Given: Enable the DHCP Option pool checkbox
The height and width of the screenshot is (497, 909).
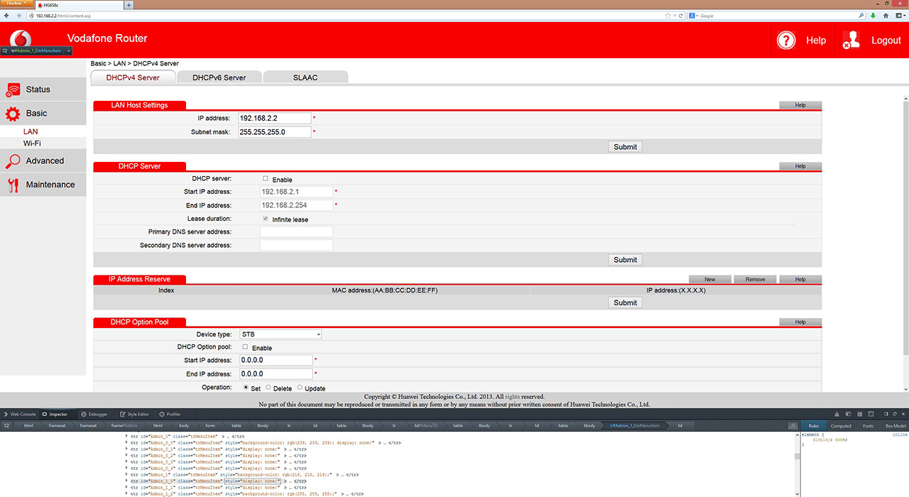Looking at the screenshot, I should pyautogui.click(x=246, y=347).
